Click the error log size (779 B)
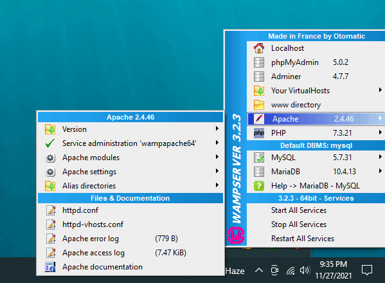385x283 pixels. [166, 239]
